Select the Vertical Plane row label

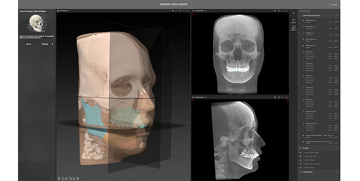click(309, 168)
